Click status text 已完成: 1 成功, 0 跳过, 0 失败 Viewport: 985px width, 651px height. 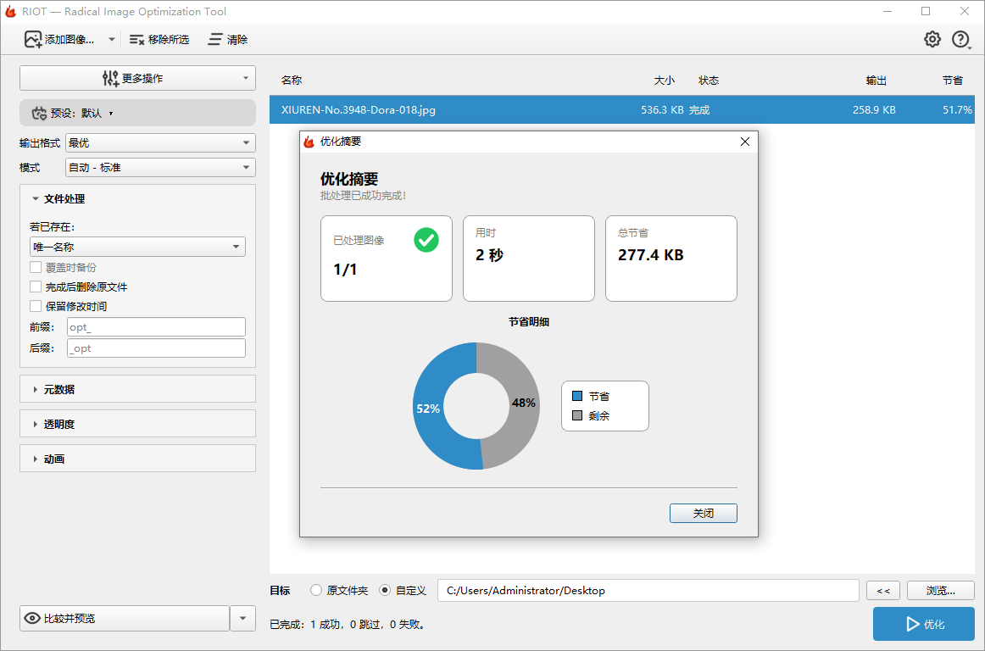pos(348,625)
